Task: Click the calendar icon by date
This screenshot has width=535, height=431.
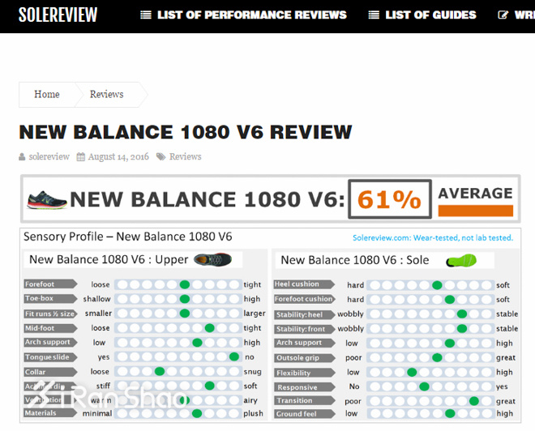Action: 81,157
